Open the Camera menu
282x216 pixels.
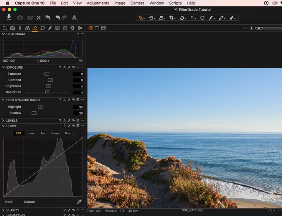(137, 3)
